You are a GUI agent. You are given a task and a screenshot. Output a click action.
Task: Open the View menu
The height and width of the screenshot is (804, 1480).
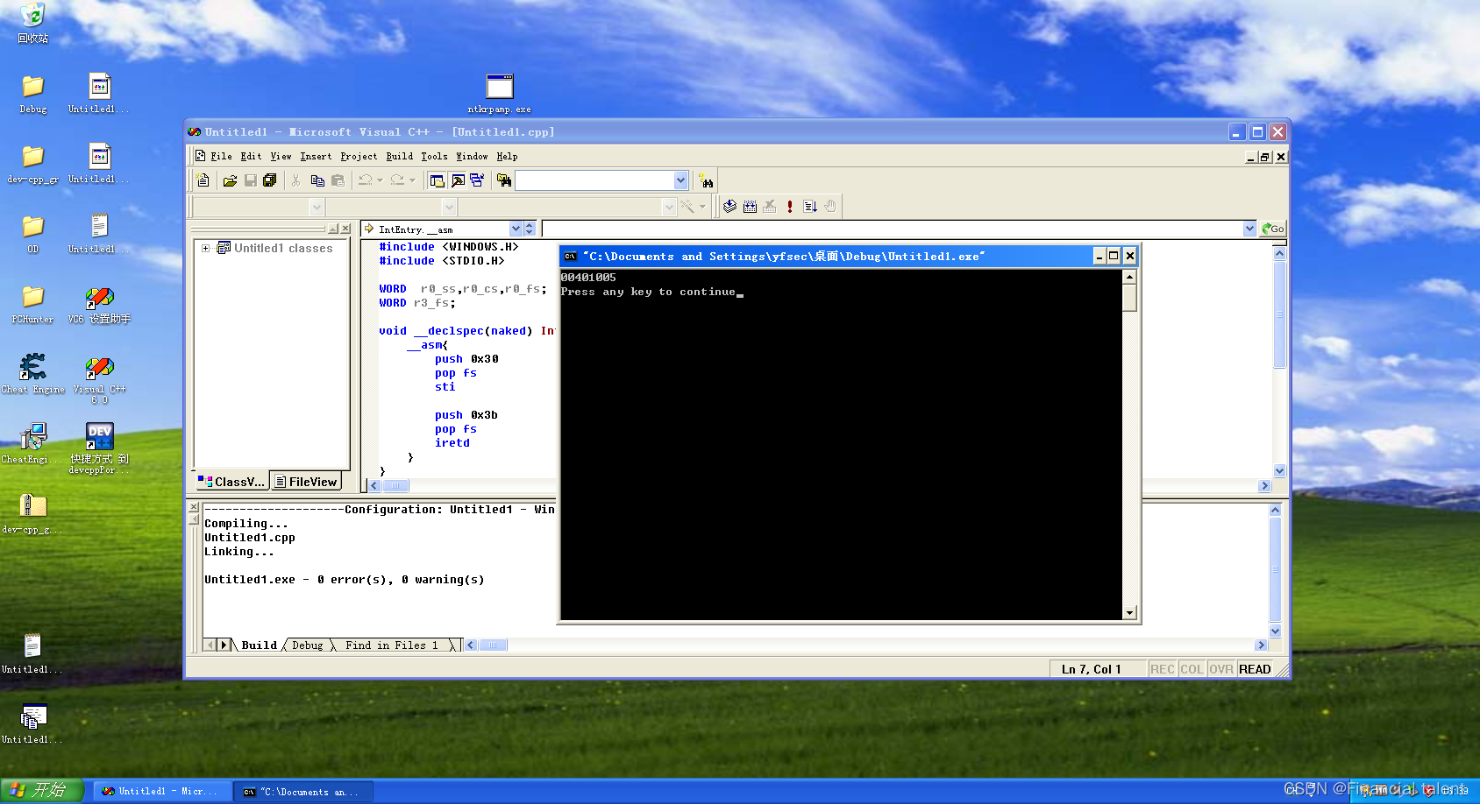[281, 156]
